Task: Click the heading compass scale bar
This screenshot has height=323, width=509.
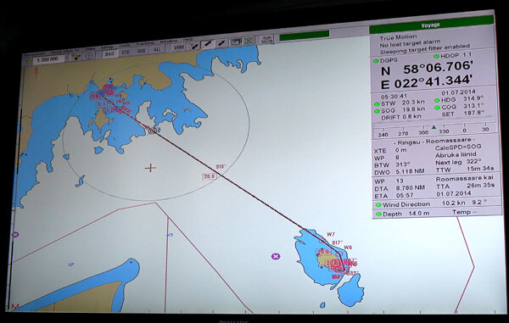Action: [434, 128]
